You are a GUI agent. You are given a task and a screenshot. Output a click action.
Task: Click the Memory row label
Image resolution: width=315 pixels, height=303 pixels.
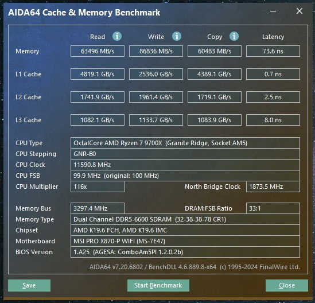tap(28, 51)
